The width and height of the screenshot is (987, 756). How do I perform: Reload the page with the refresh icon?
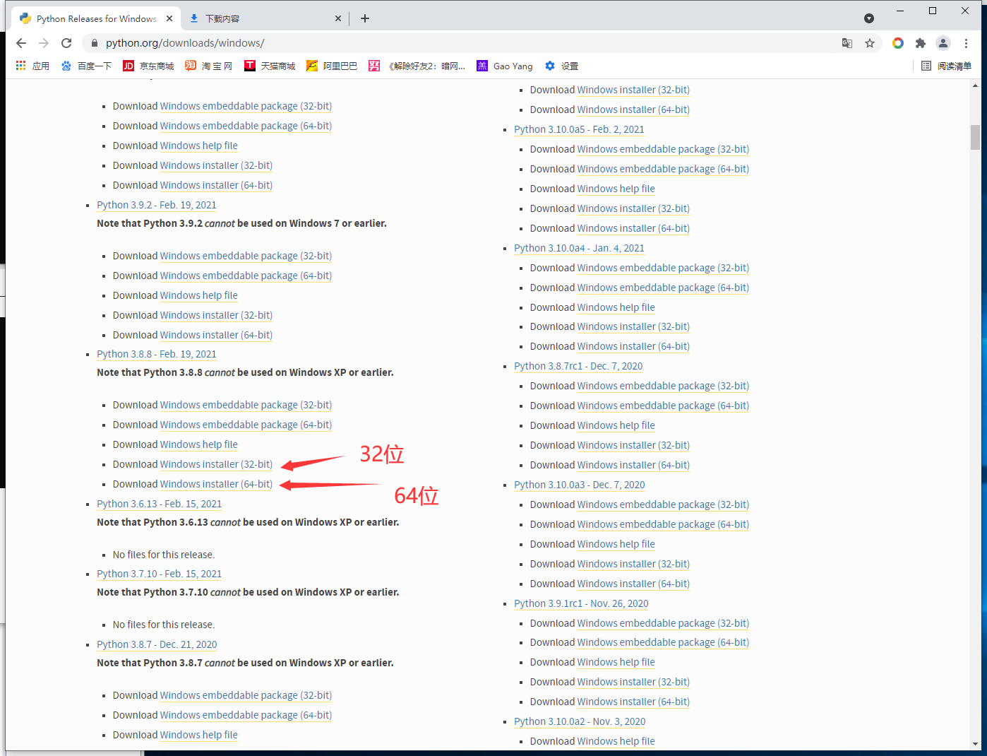point(66,43)
